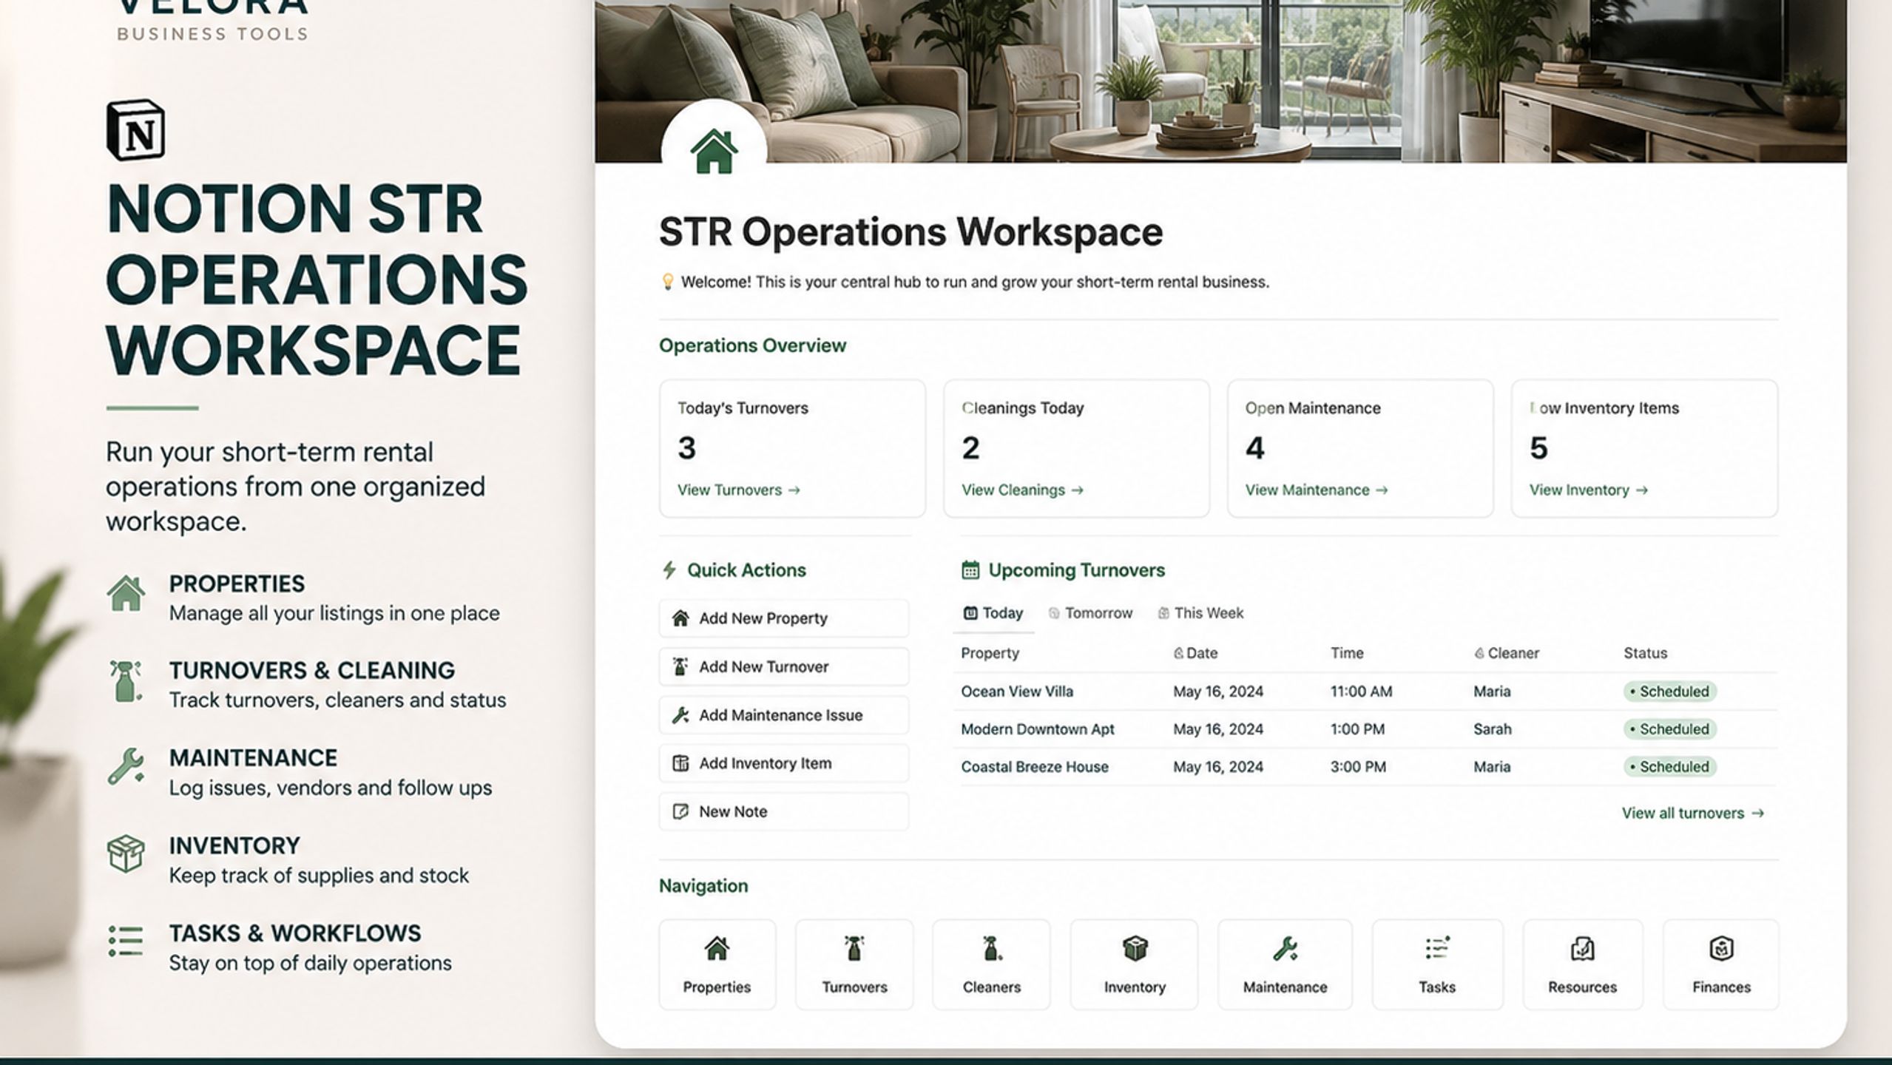The image size is (1892, 1065).
Task: Switch to the Tomorrow tab
Action: [1090, 613]
